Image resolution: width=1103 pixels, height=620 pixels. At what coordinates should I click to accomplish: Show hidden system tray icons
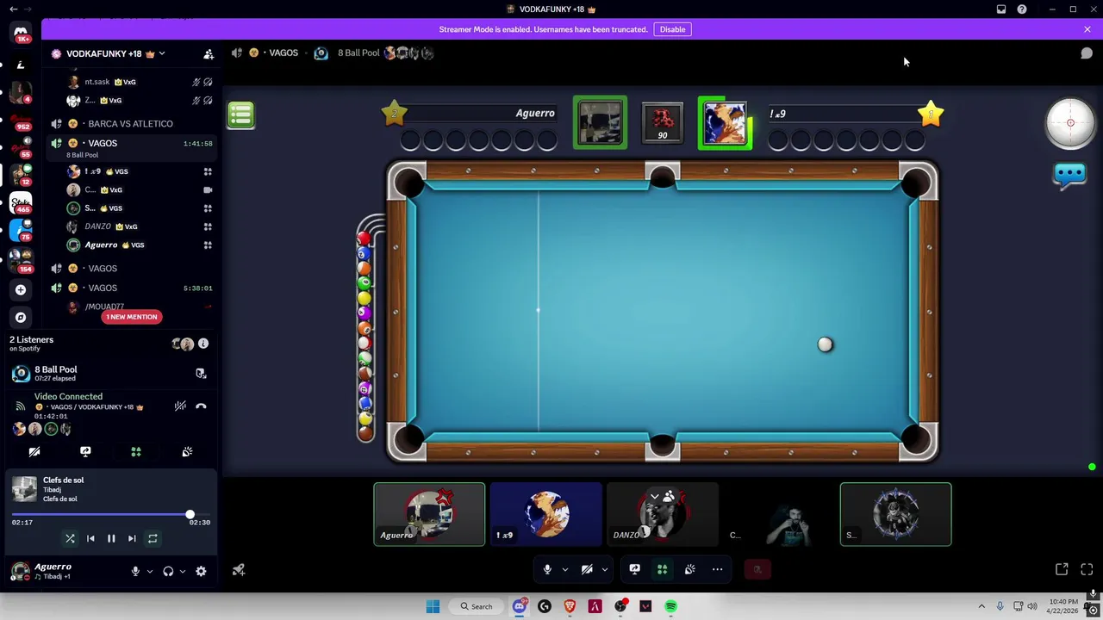(981, 606)
